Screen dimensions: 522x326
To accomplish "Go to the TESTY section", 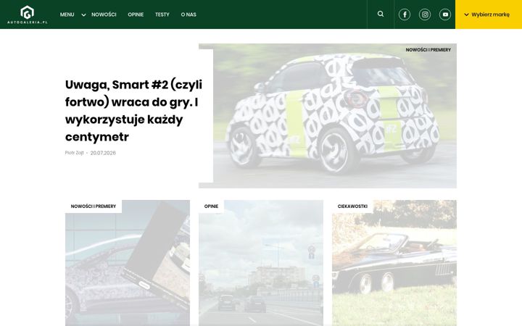I will pos(162,14).
